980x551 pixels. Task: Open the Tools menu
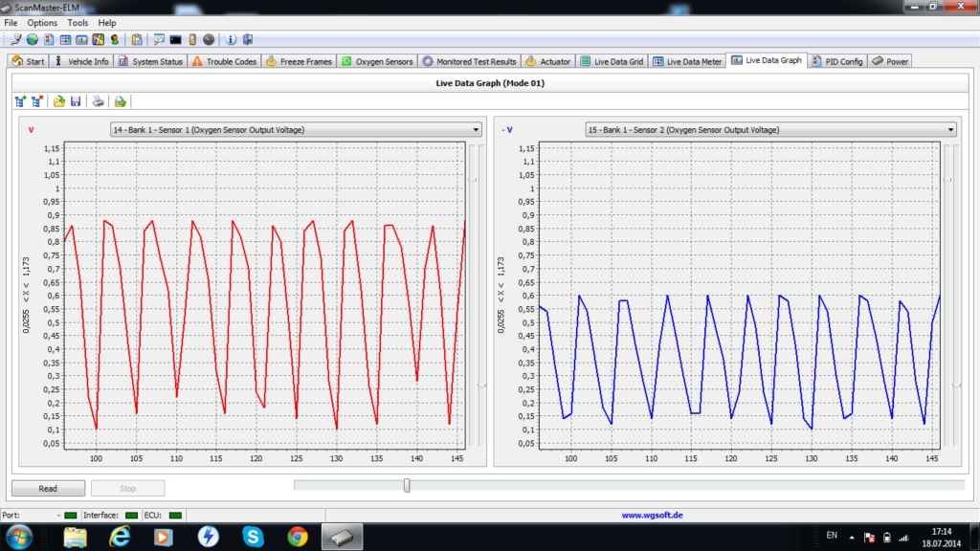click(x=78, y=22)
